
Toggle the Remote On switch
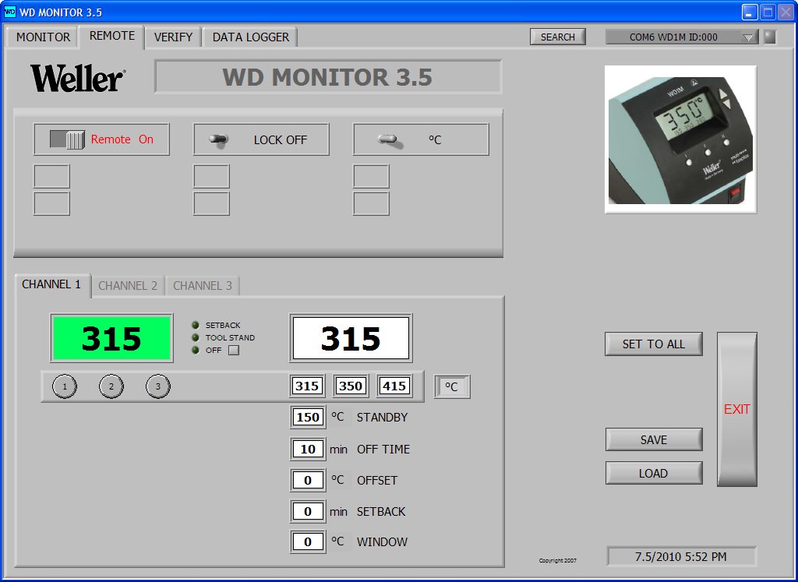coord(67,139)
